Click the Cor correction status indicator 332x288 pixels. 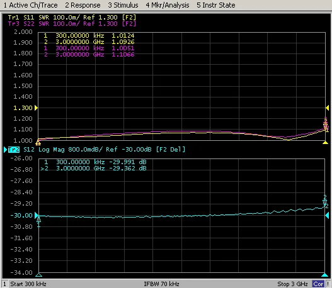(318, 284)
